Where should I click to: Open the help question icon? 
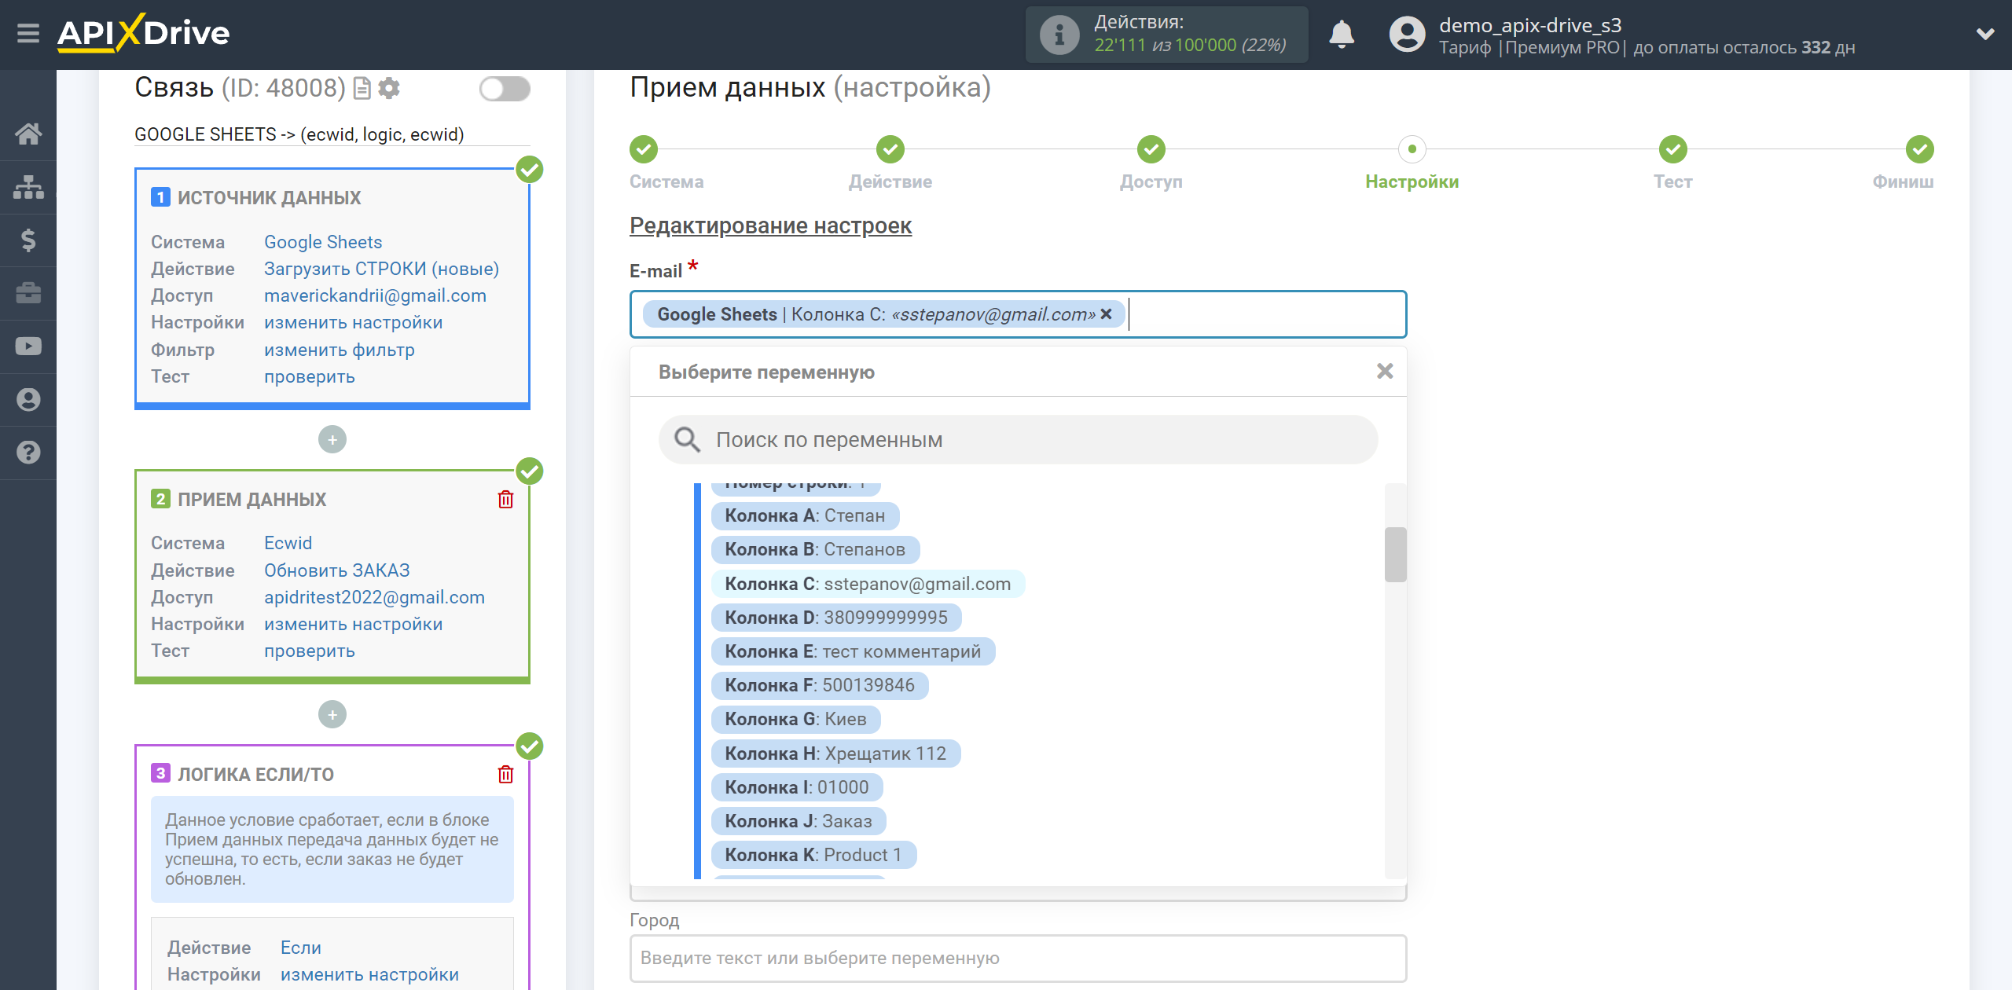pyautogui.click(x=28, y=453)
